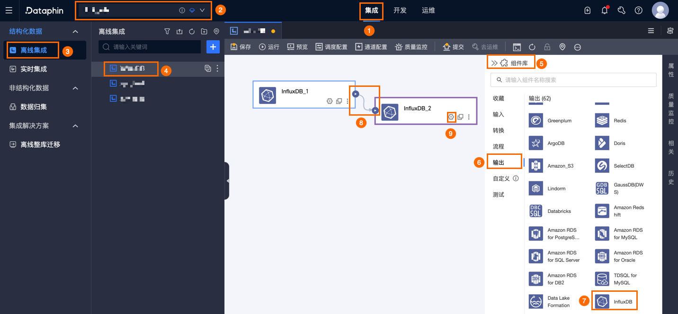Open the more menu on selected task row

click(x=217, y=68)
